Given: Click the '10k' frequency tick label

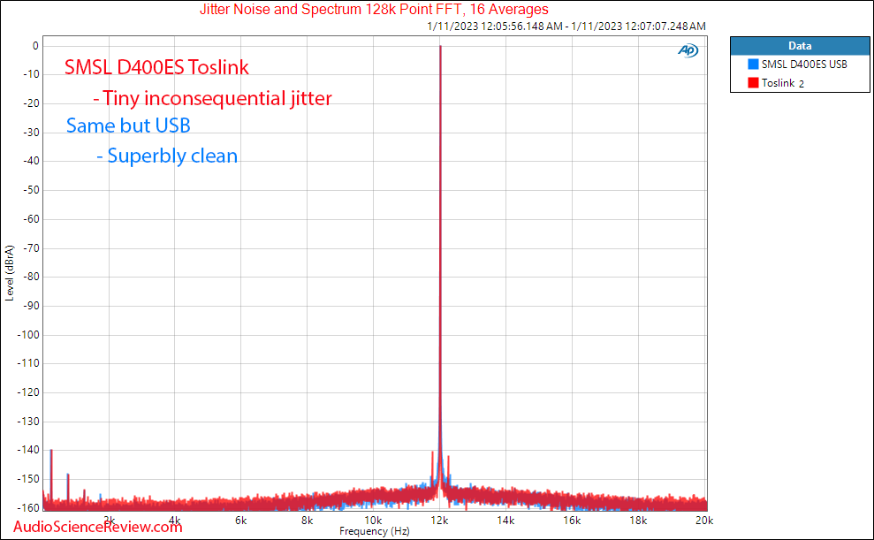Looking at the screenshot, I should [373, 521].
